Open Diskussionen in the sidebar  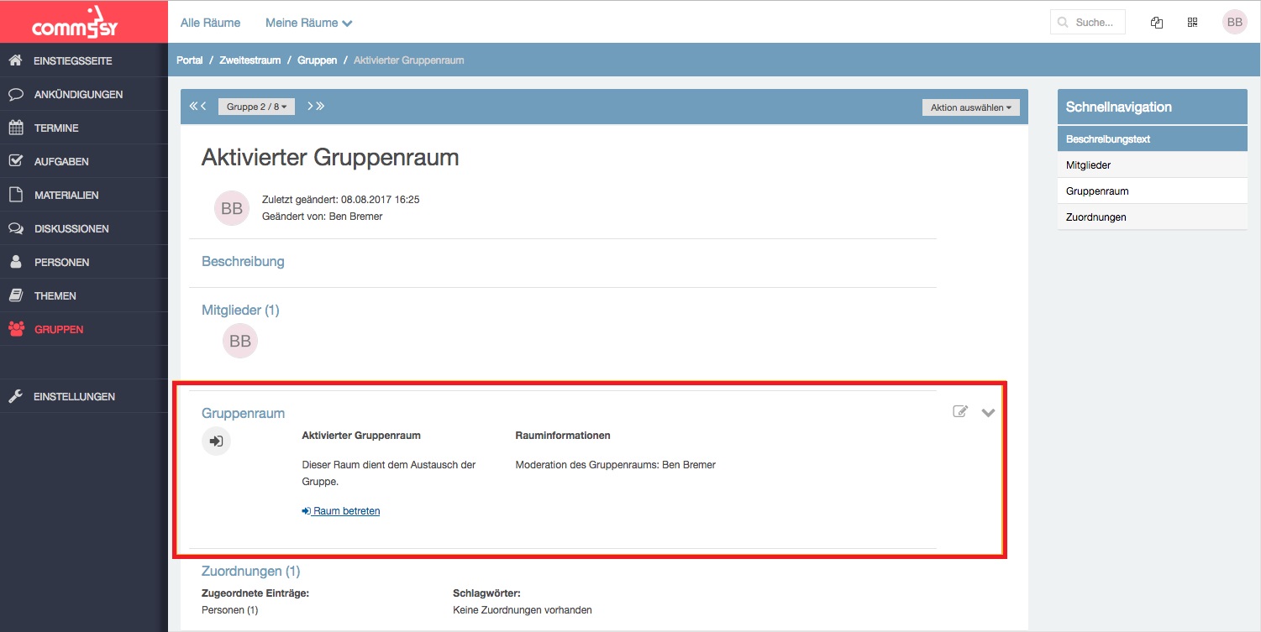(84, 228)
